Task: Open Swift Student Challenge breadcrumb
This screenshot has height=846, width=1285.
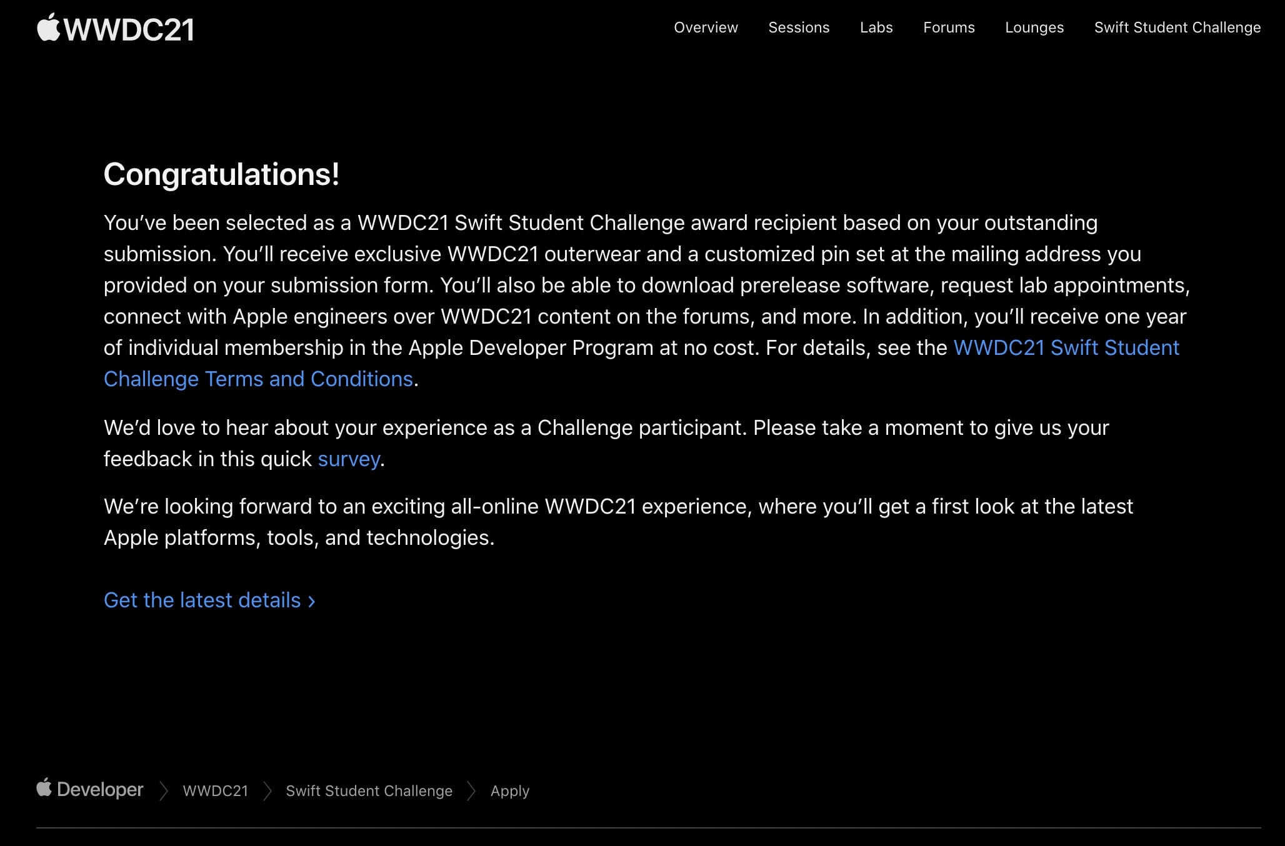Action: [x=369, y=791]
